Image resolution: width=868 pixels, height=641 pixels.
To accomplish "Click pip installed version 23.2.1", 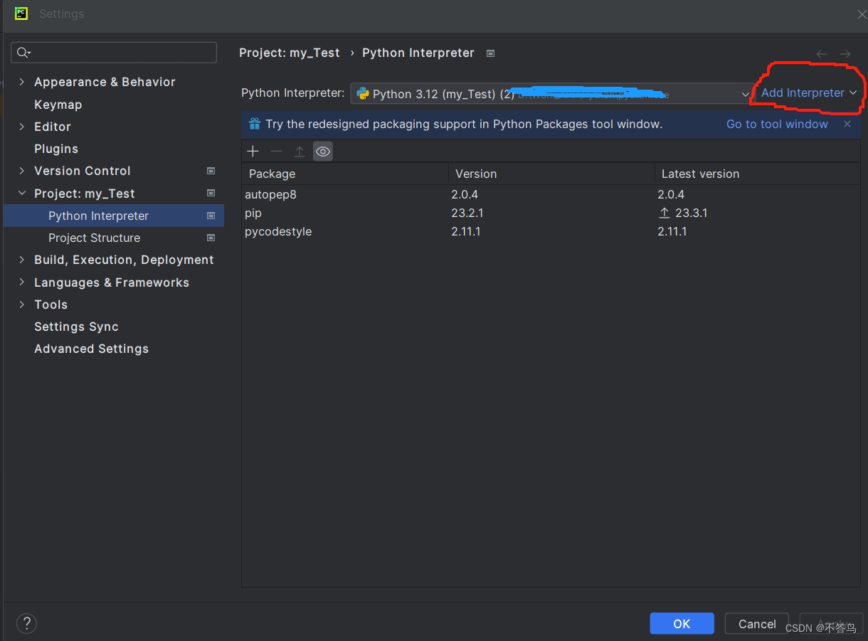I will [x=467, y=213].
